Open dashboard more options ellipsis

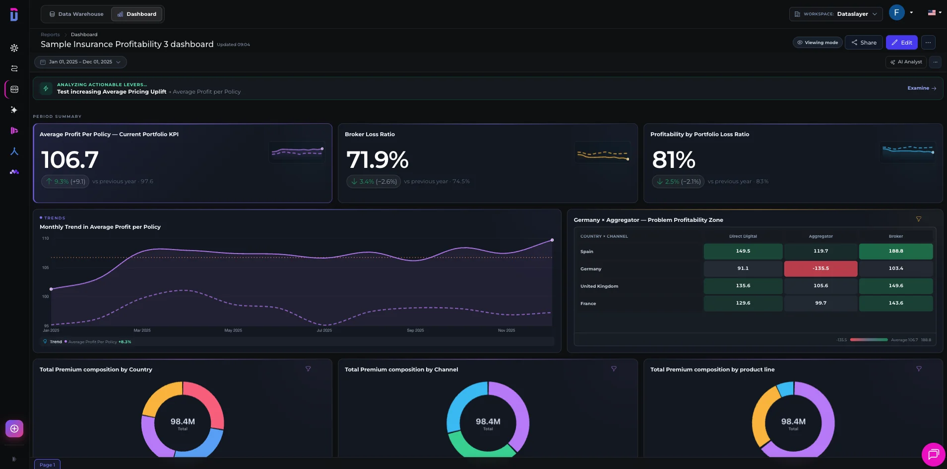click(x=928, y=43)
